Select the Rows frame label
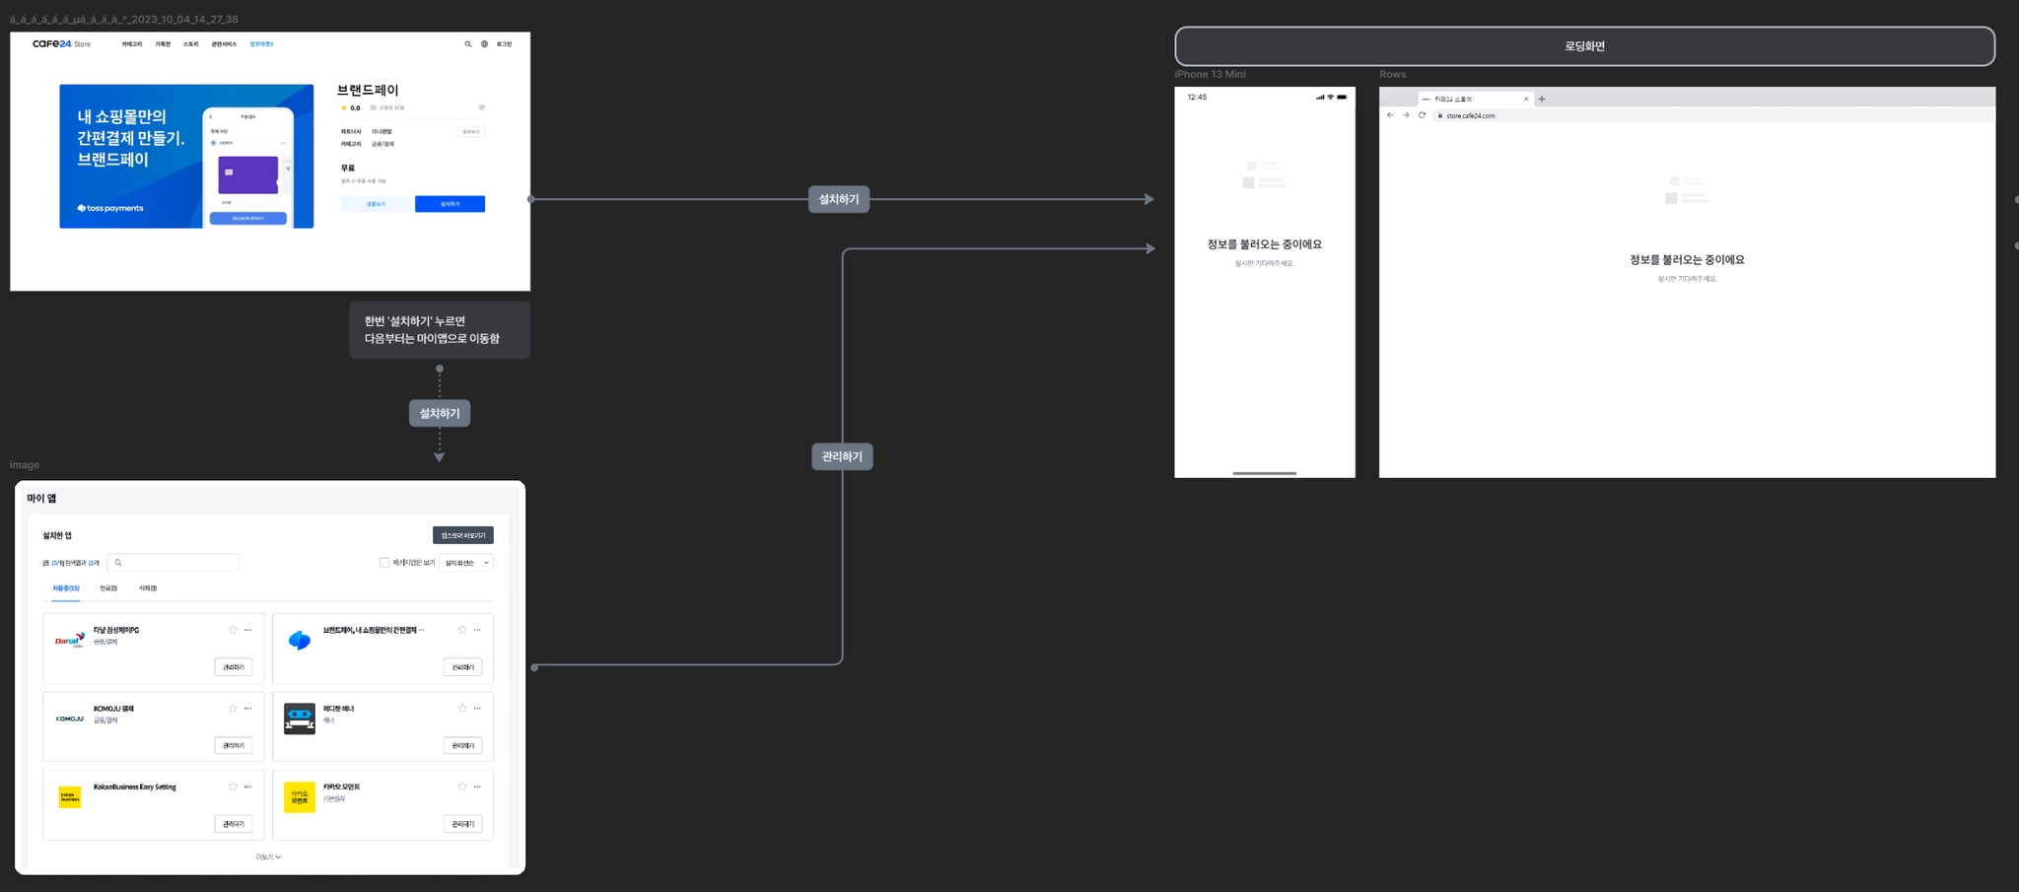The height and width of the screenshot is (892, 2019). (x=1392, y=74)
